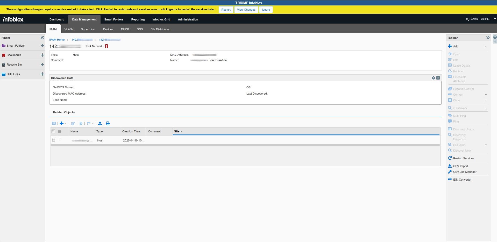Open Discovered Data settings gear
Screen dimensions: 497x242
point(434,78)
